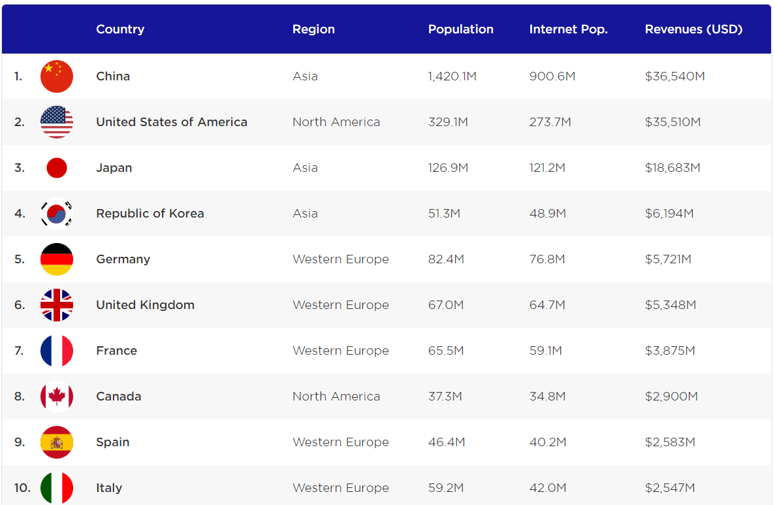Sort by the Country column header
Viewport: 775px width, 505px height.
click(x=120, y=29)
